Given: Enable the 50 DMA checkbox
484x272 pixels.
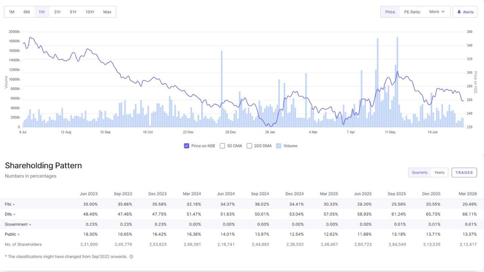Looking at the screenshot, I should (x=222, y=146).
